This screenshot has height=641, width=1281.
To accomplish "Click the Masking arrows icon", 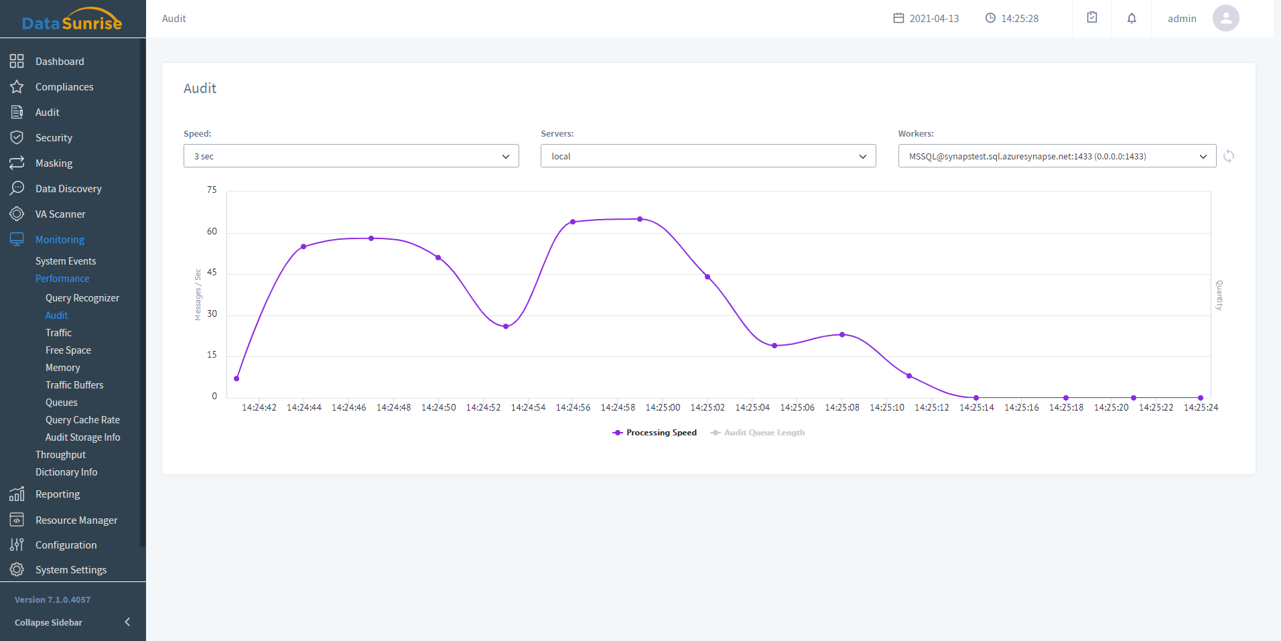I will (17, 163).
